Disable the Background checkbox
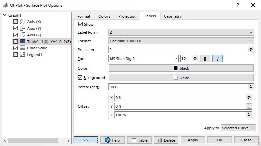The width and height of the screenshot is (261, 146). coord(80,78)
